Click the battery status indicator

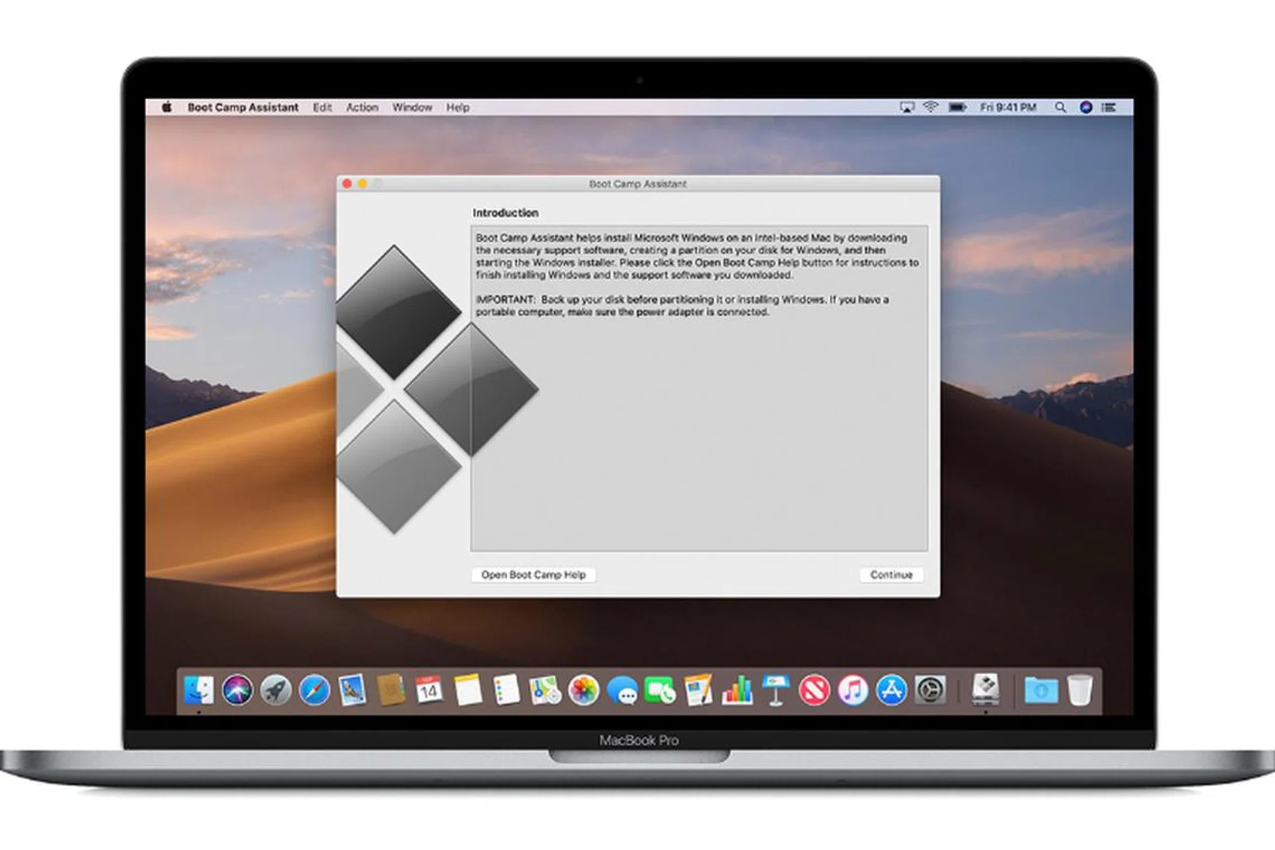(958, 107)
